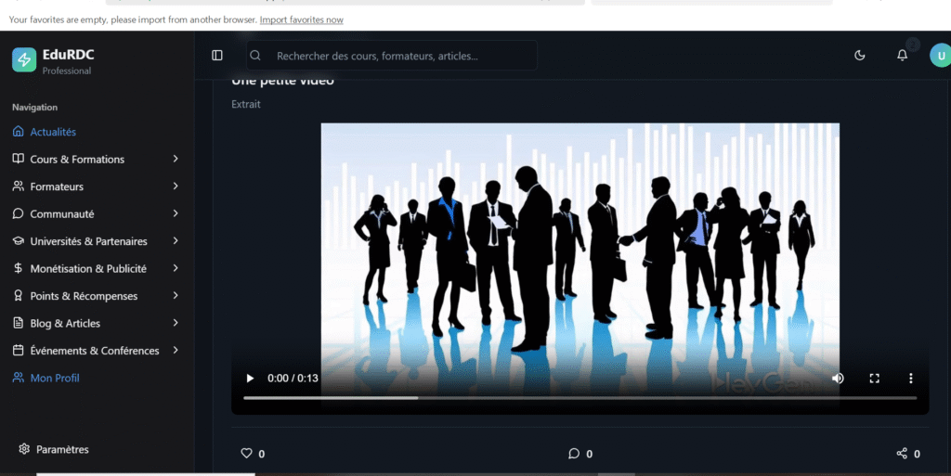The image size is (951, 476).
Task: Go to Actualités page
Action: 53,133
